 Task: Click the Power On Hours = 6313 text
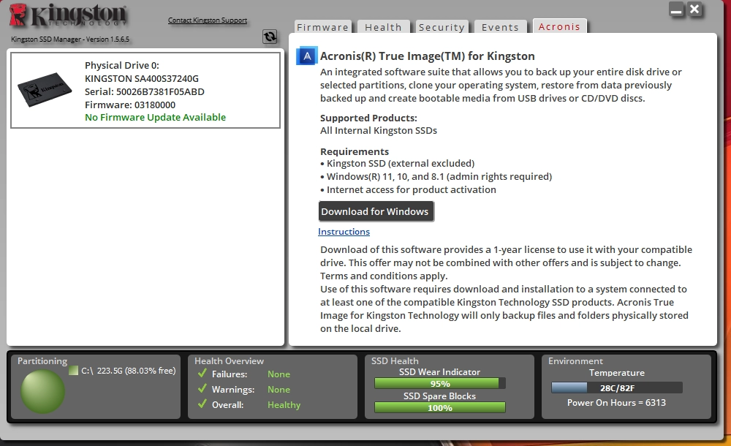click(616, 403)
